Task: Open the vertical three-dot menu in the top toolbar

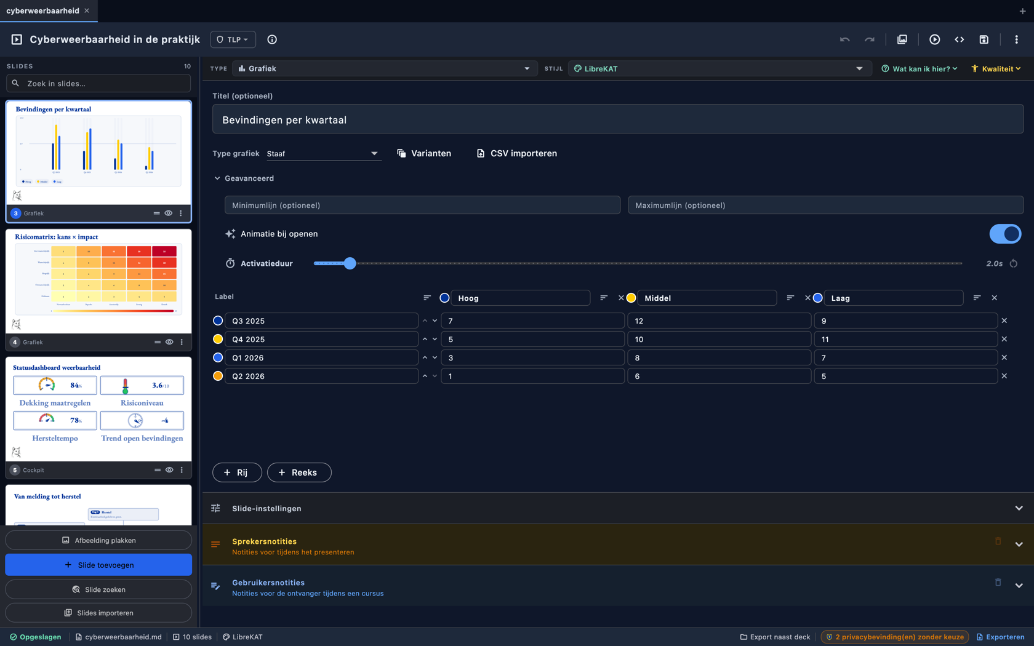Action: click(x=1016, y=39)
